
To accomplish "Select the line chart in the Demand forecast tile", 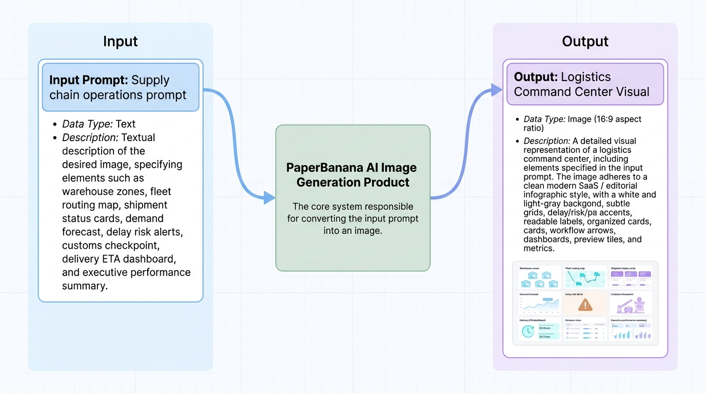I will click(x=540, y=305).
